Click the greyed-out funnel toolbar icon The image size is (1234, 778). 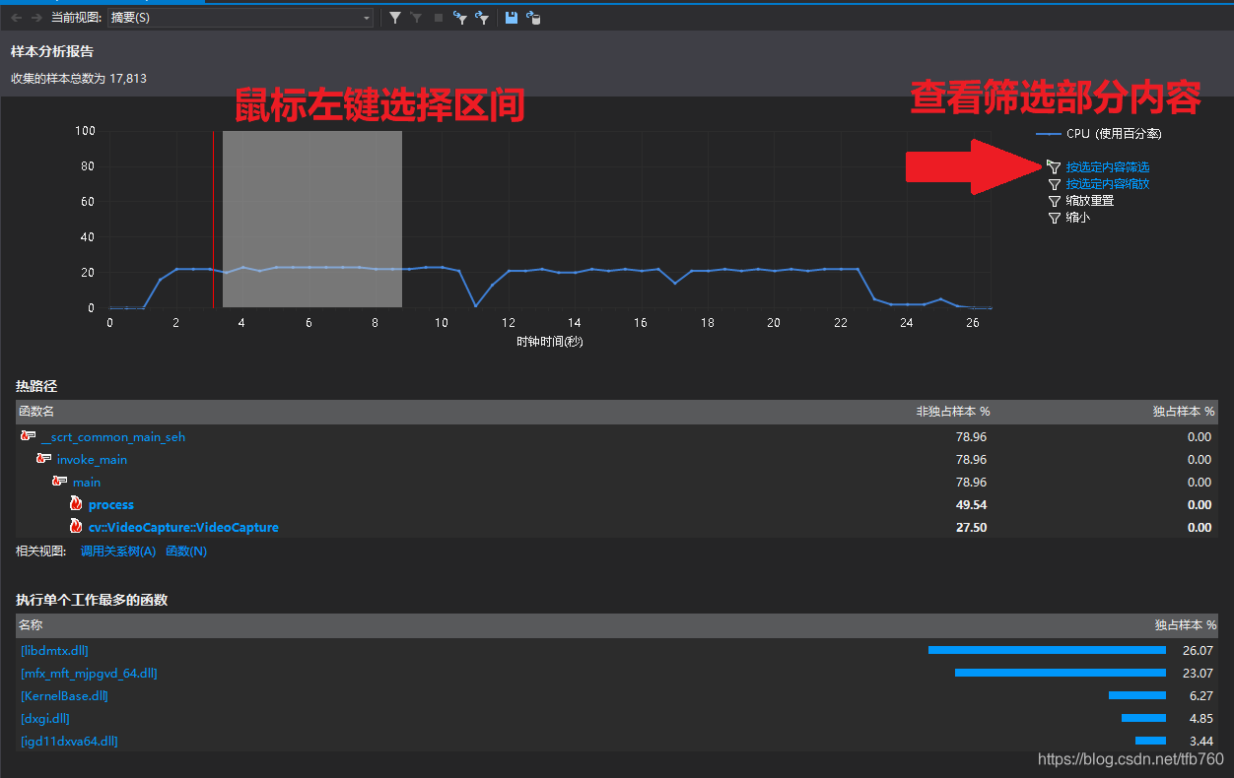pos(417,18)
